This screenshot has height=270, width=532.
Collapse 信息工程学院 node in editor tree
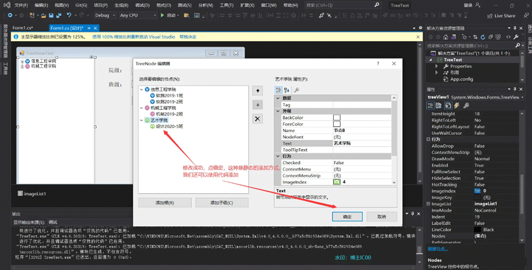tap(142, 89)
